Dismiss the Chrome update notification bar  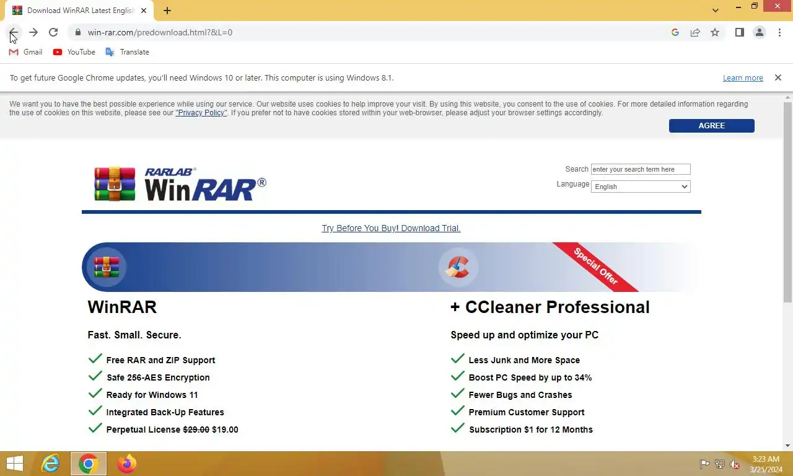click(778, 77)
